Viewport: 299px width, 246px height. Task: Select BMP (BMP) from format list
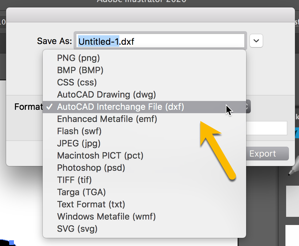point(80,70)
